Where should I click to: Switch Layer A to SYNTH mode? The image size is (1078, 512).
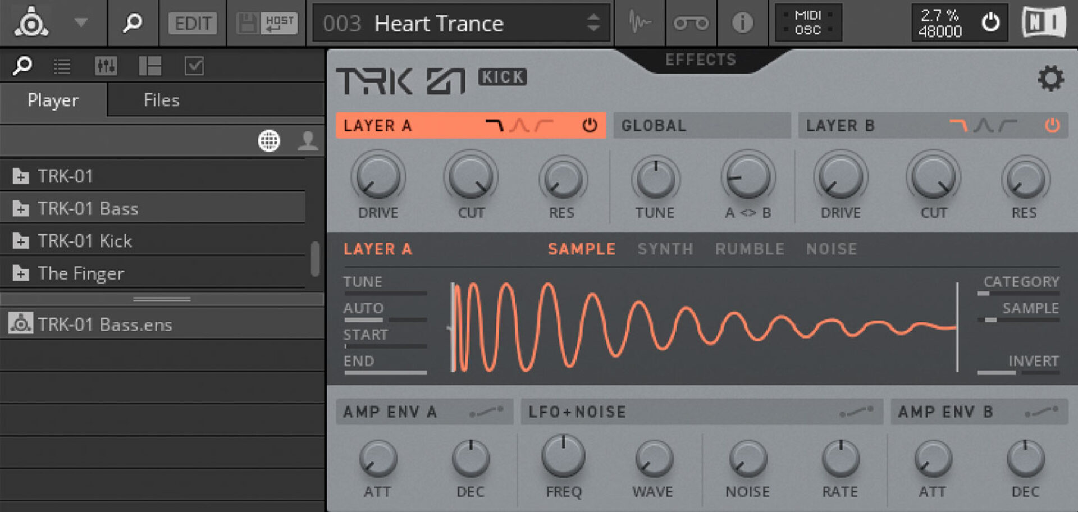click(x=665, y=249)
